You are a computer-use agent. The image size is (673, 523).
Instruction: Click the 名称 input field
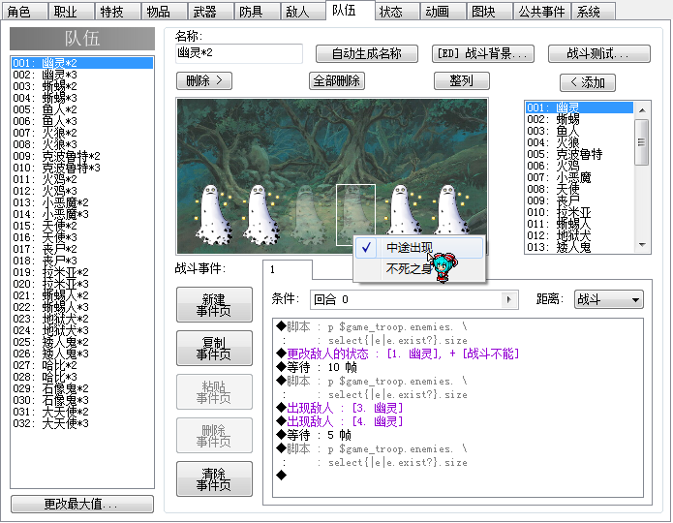239,53
